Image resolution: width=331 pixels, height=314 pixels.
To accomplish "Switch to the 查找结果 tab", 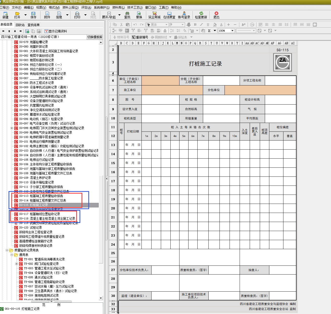I will 33,25.
